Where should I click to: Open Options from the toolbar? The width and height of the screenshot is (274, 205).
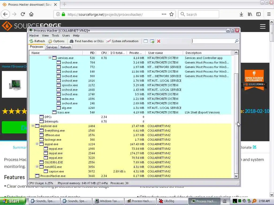[56, 41]
